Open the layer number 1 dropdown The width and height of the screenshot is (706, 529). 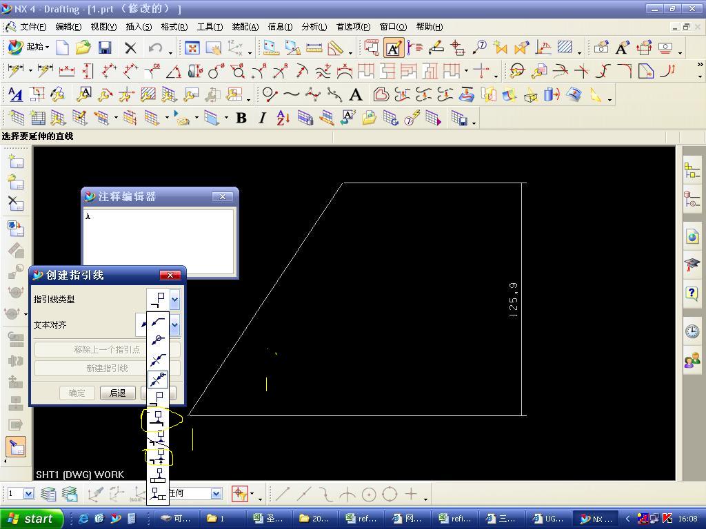28,493
